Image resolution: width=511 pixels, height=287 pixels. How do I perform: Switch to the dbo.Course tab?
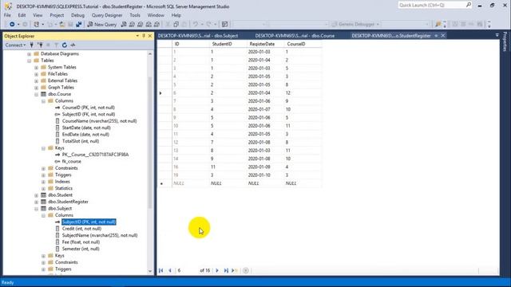tap(295, 36)
